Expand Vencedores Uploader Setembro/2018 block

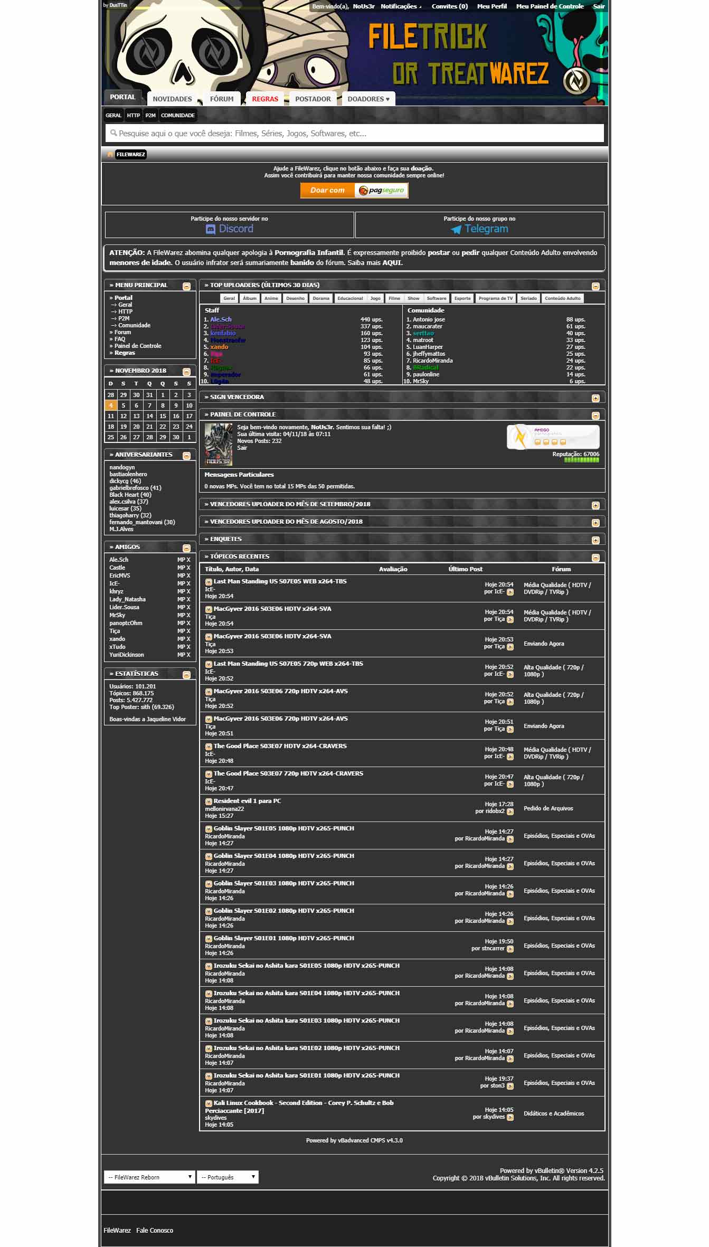[x=595, y=505]
